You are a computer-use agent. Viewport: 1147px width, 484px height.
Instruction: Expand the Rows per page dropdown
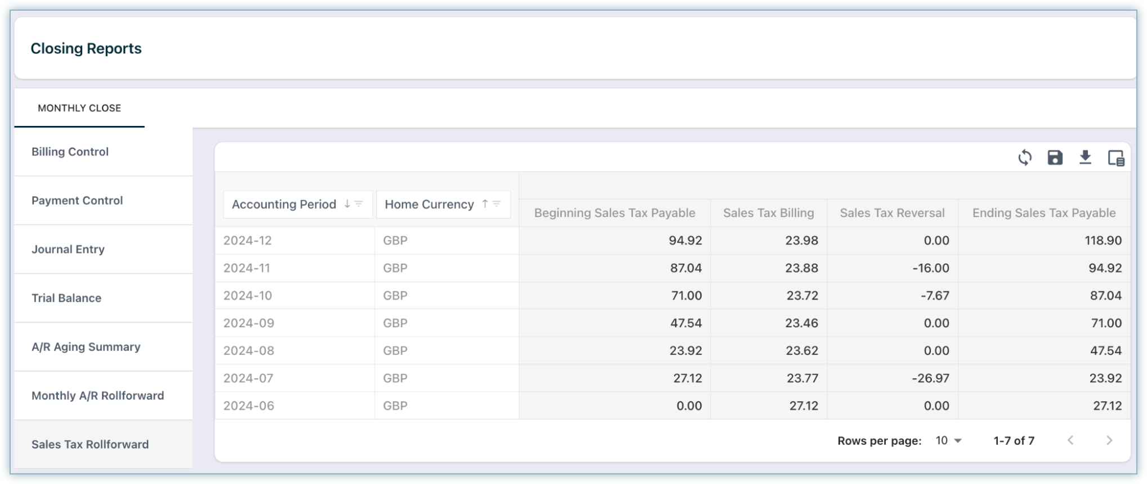949,441
